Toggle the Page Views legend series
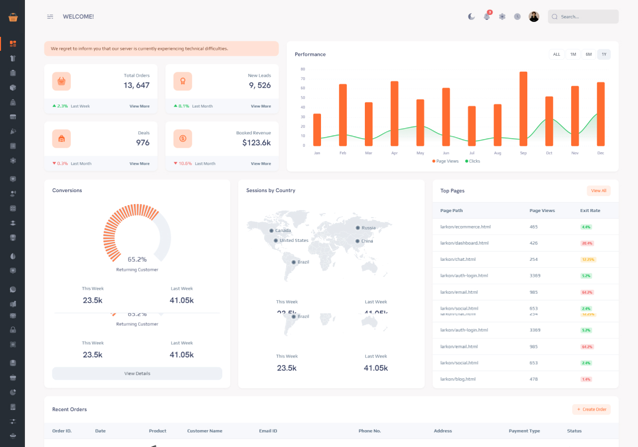The image size is (638, 447). coord(446,161)
